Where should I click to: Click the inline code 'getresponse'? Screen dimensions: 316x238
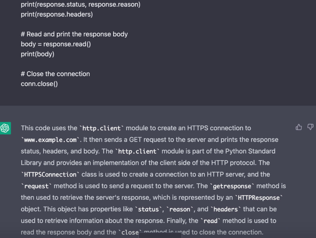coord(232,186)
